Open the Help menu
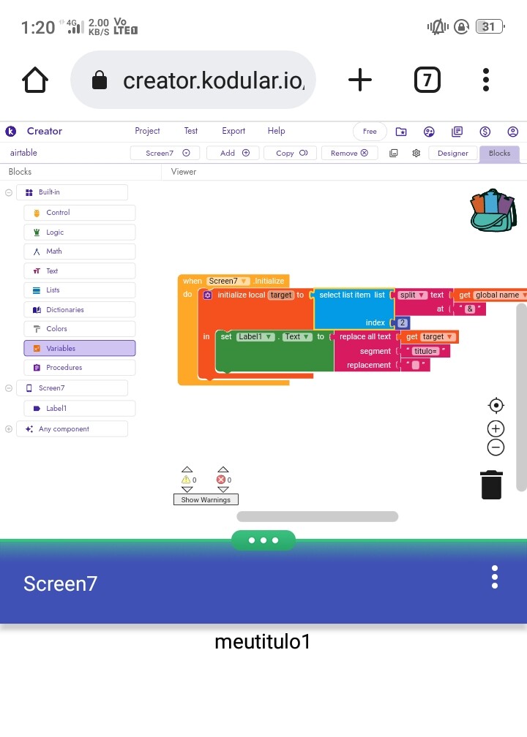 coord(276,131)
